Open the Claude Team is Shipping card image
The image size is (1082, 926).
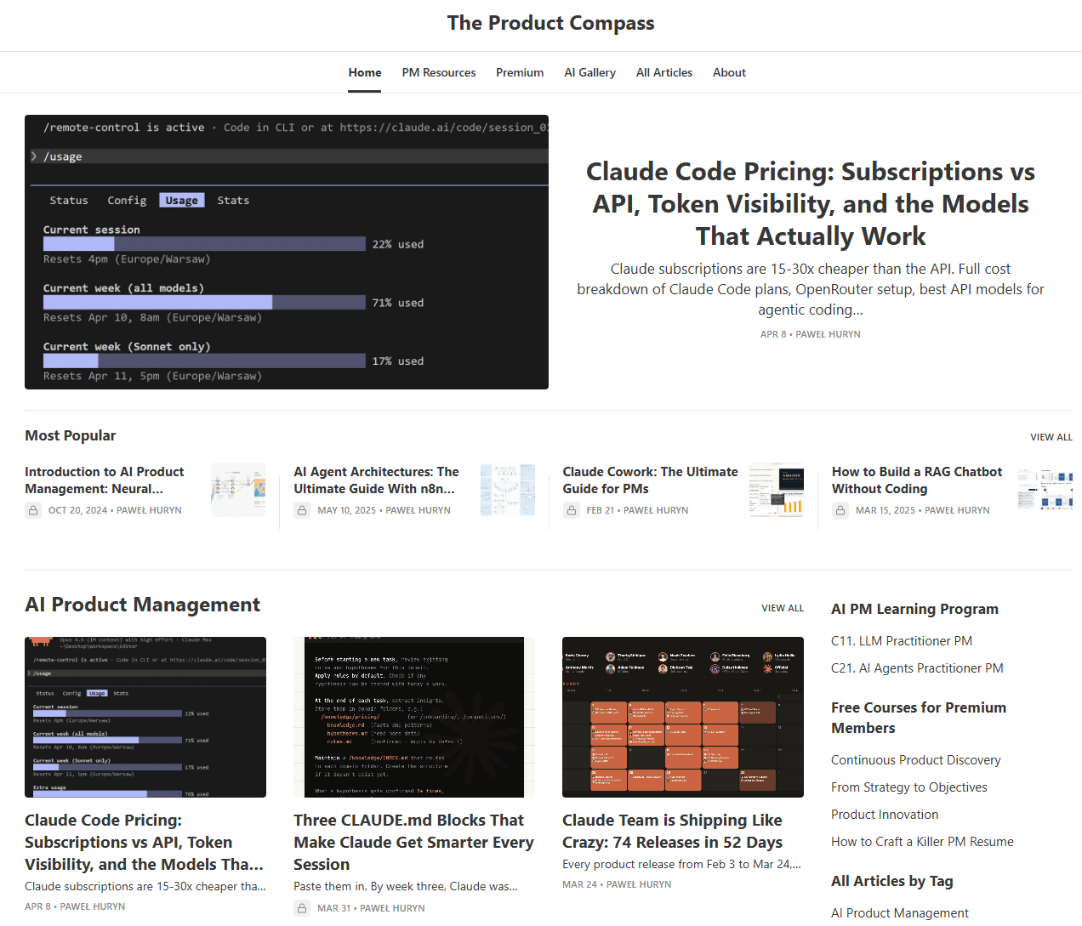click(683, 717)
